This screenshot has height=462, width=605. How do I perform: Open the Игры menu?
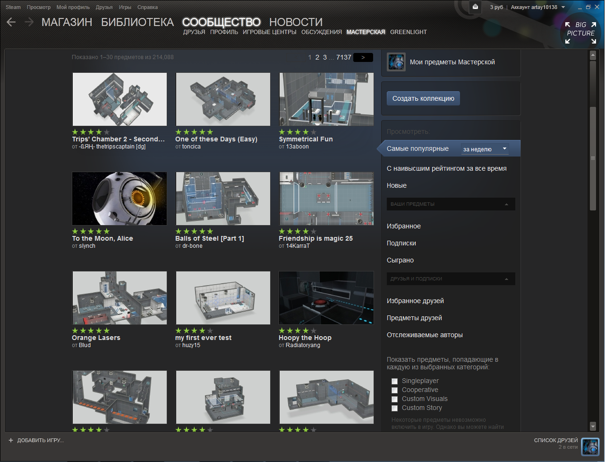125,7
